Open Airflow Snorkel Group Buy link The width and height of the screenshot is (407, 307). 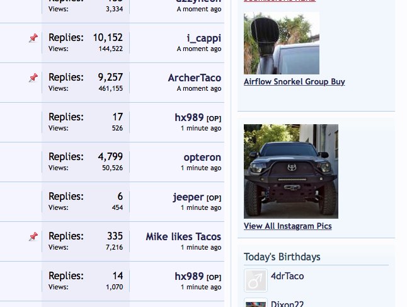click(x=294, y=81)
